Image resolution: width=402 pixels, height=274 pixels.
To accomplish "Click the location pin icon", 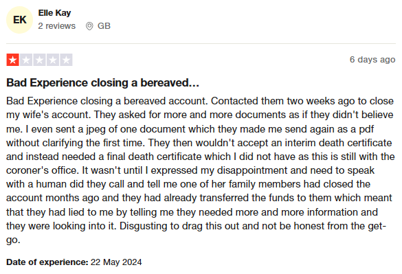I will (x=89, y=26).
